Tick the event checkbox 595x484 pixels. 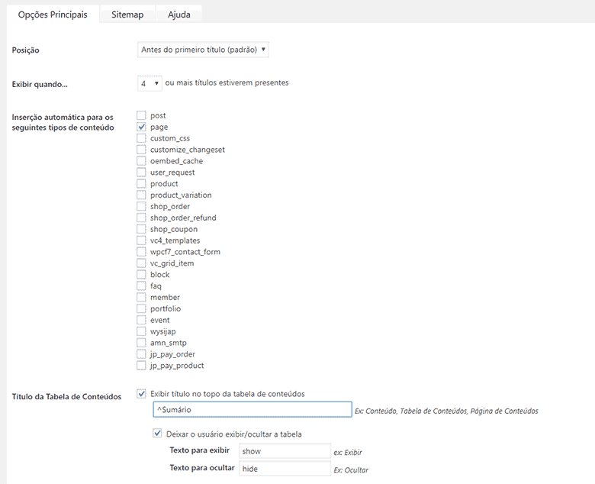[x=141, y=320]
